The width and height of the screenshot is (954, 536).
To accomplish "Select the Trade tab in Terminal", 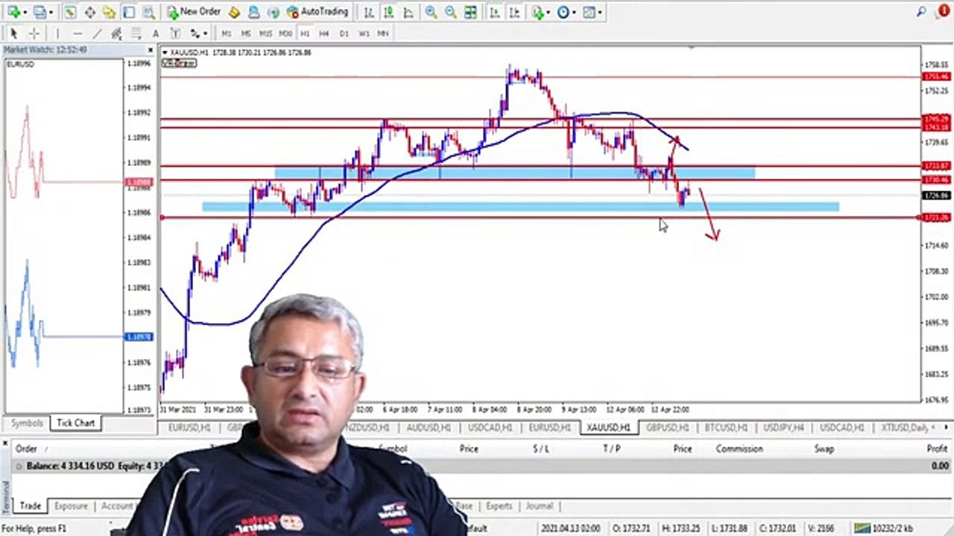I will pyautogui.click(x=30, y=506).
